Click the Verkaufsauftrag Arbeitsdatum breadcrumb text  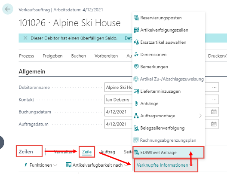[x=61, y=10]
